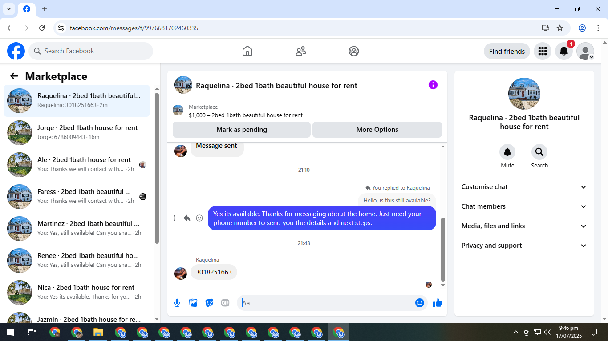View site information icon in address bar
This screenshot has width=608, height=341.
61,28
